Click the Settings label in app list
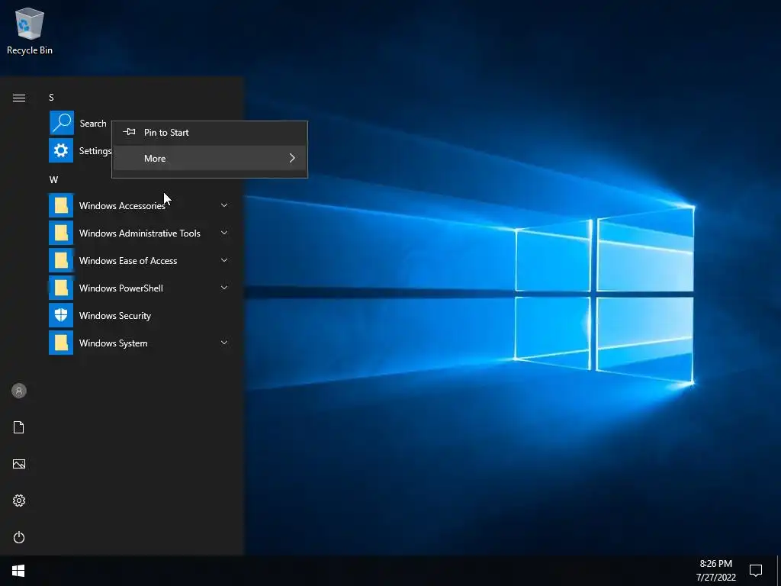This screenshot has width=781, height=586. (95, 150)
